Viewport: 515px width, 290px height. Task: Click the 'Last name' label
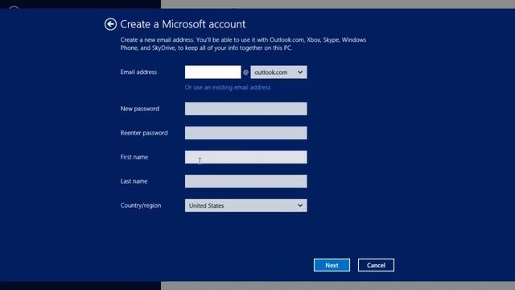click(x=134, y=181)
